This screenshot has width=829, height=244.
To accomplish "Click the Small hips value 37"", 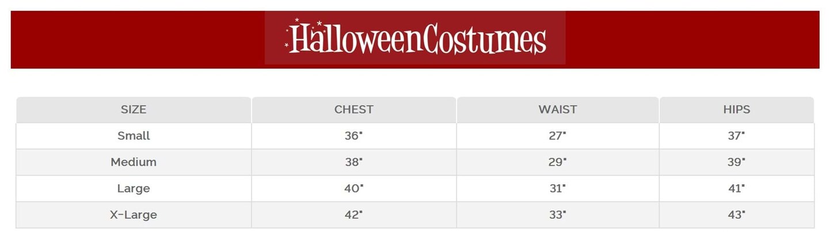I will 736,136.
